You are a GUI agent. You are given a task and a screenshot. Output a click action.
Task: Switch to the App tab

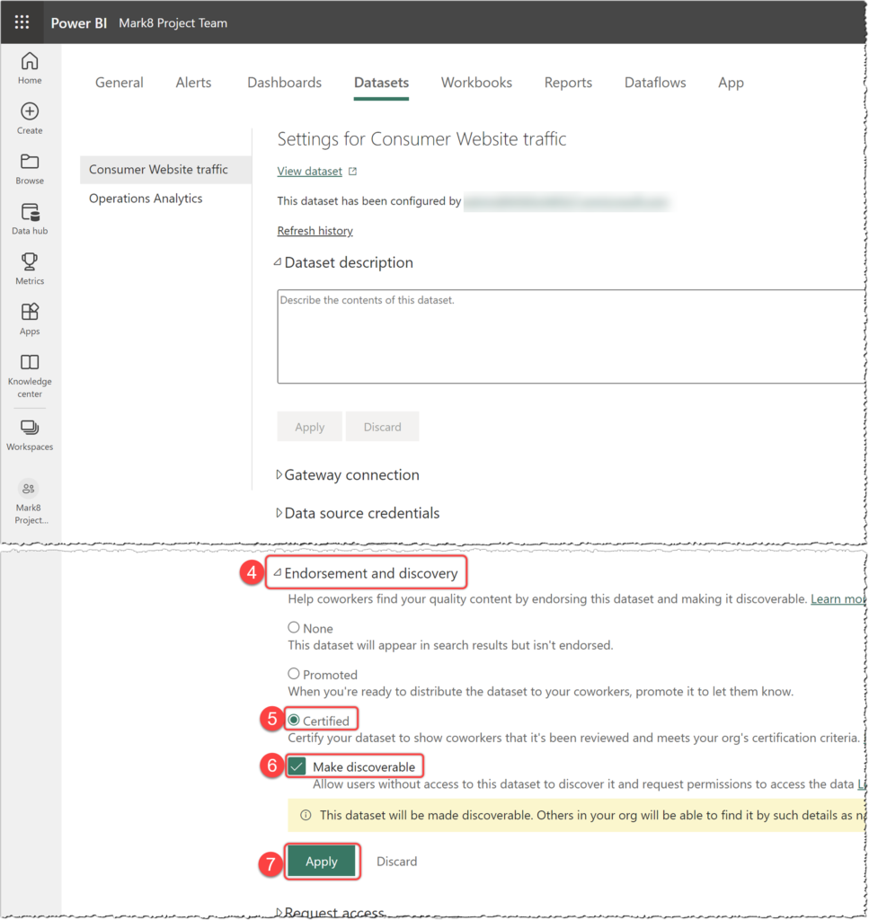[x=732, y=83]
